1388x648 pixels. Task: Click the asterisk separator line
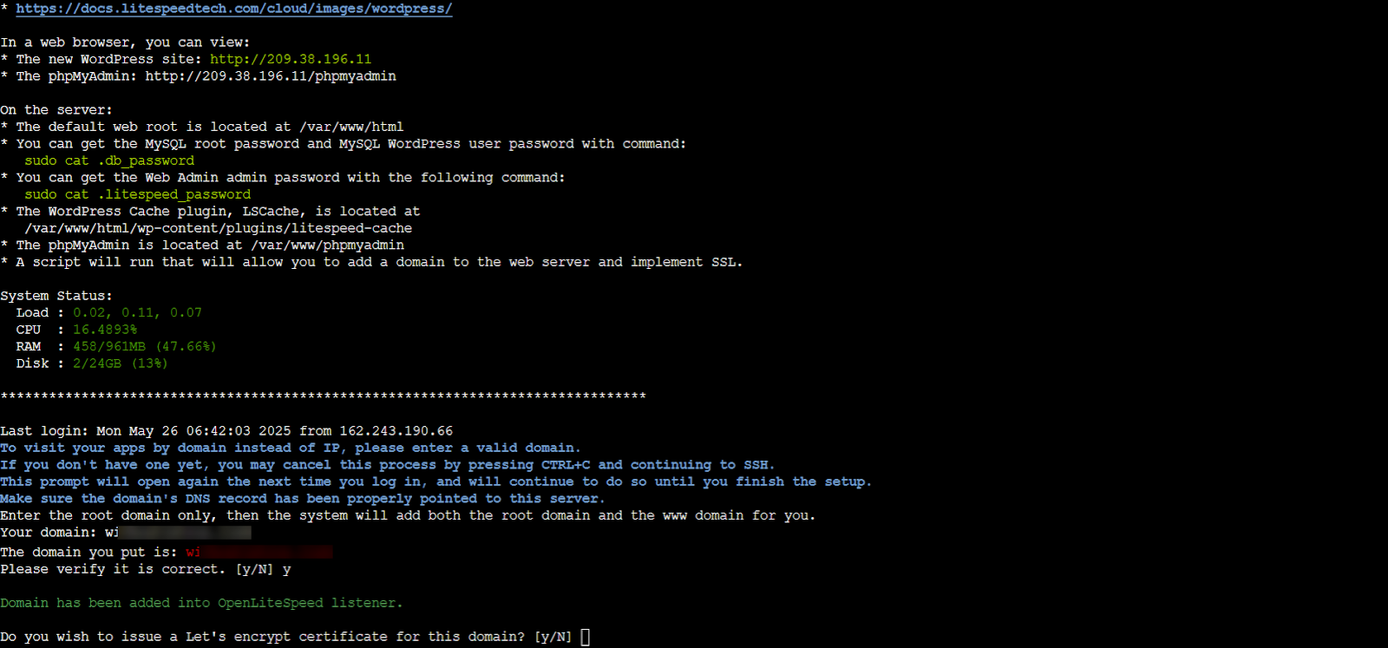[323, 396]
